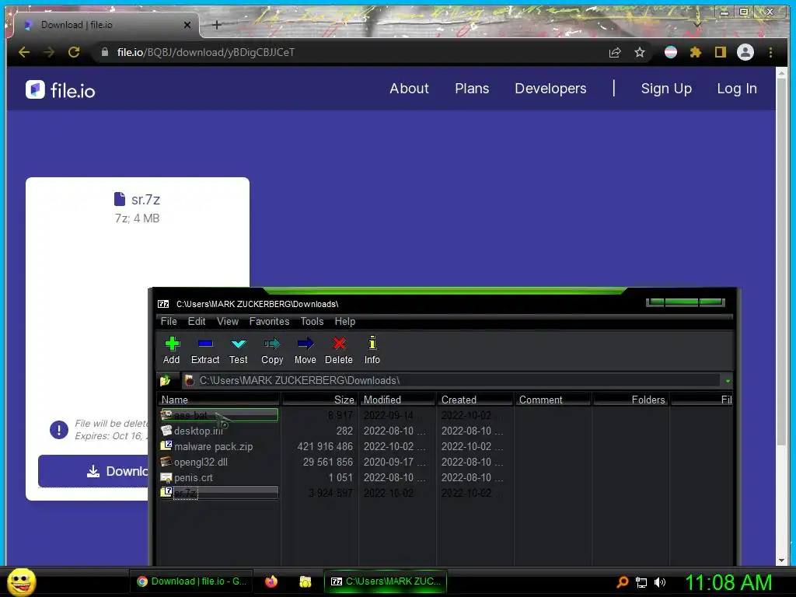Go back in Chrome

point(24,52)
